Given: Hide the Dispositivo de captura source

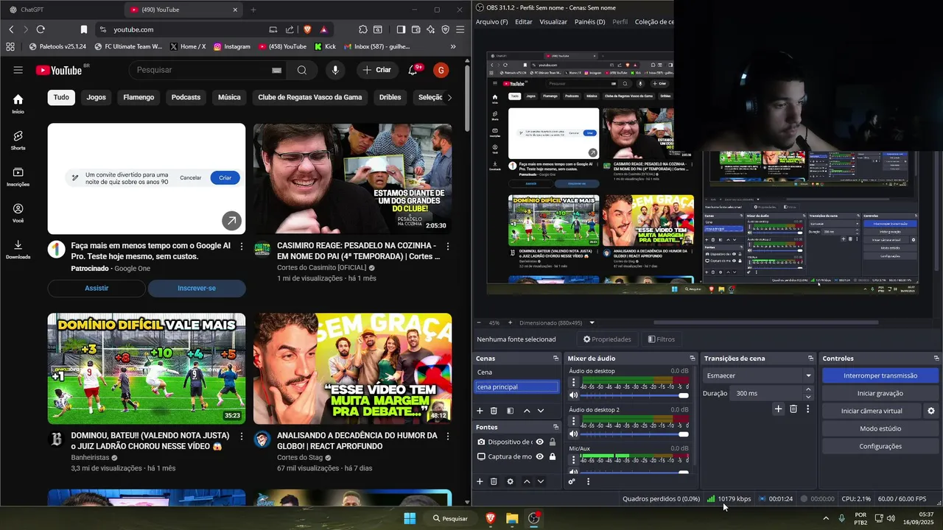Looking at the screenshot, I should [540, 442].
